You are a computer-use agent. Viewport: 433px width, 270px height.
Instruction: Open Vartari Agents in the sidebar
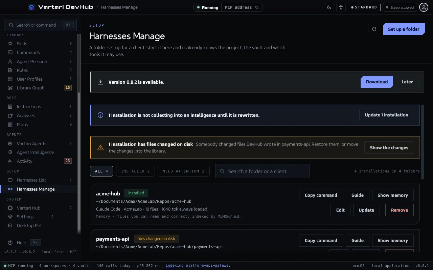coord(40,143)
